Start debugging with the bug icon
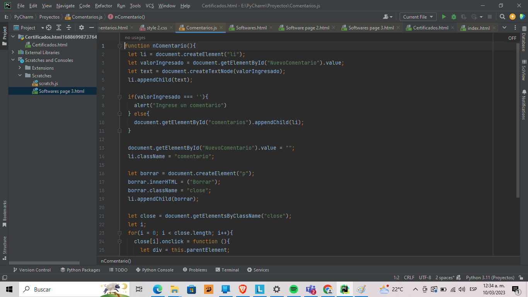The height and width of the screenshot is (297, 528). (x=453, y=17)
